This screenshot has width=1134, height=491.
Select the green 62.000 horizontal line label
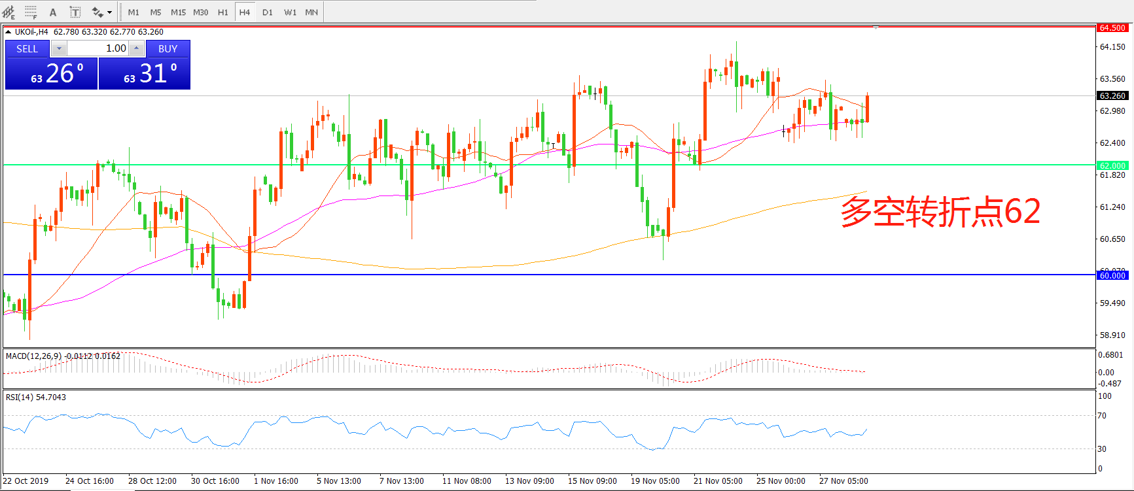click(x=1112, y=165)
